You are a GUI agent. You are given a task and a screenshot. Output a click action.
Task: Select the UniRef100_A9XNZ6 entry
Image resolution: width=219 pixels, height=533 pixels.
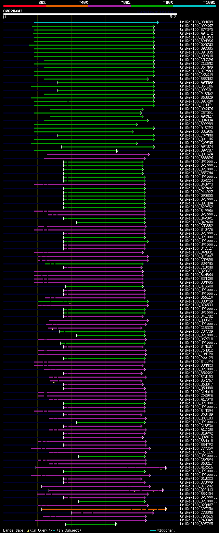click(196, 109)
